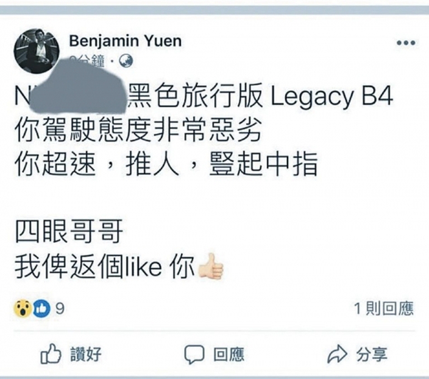
Task: Open Benjamin Yuen's profile picture
Action: 37,51
